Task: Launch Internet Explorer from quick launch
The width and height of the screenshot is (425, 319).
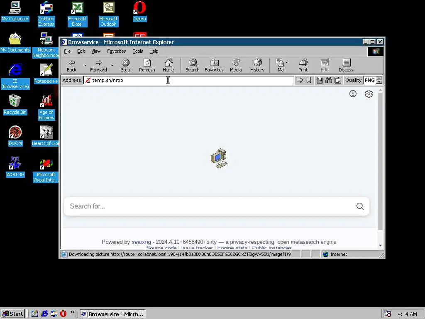Action: click(44, 314)
